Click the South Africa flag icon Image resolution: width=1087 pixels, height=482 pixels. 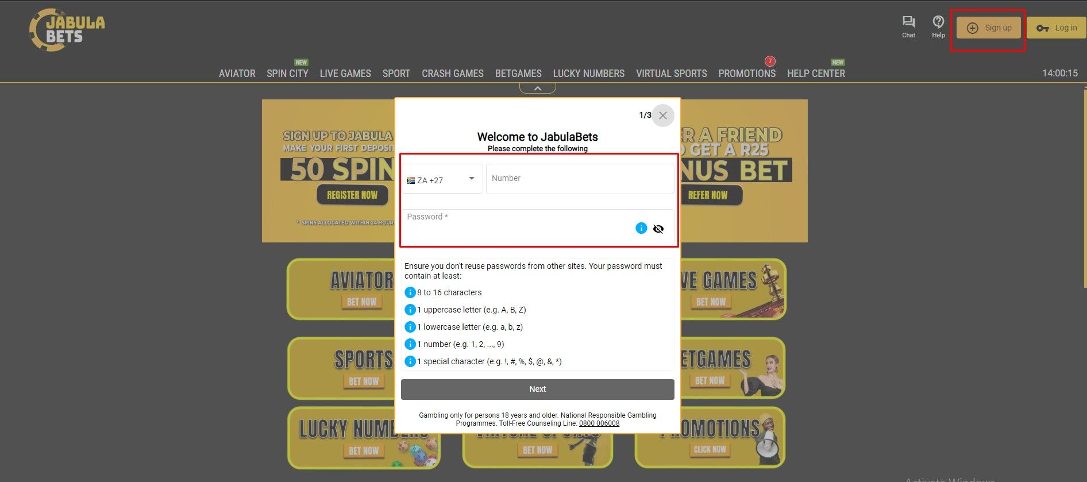point(411,180)
